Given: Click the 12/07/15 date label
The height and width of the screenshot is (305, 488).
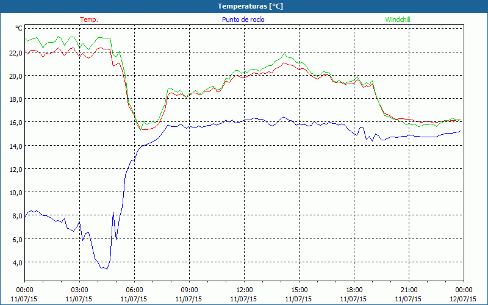Looking at the screenshot, I should [464, 299].
